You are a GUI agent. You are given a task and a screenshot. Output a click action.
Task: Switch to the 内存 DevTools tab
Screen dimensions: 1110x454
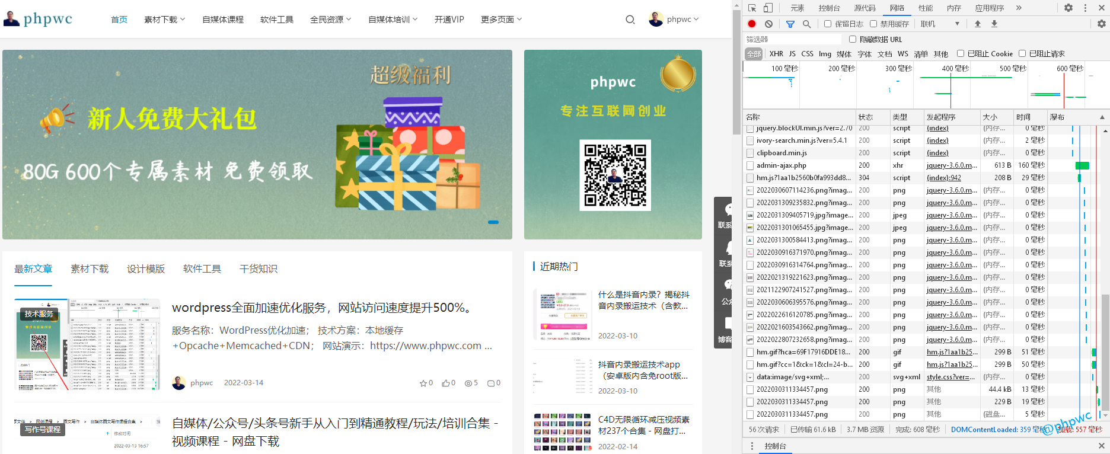pyautogui.click(x=954, y=8)
